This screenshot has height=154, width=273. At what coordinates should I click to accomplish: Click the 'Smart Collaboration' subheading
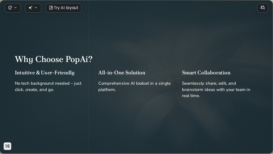point(206,73)
